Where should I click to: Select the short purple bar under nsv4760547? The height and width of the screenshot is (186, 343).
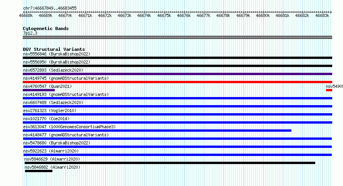pyautogui.click(x=39, y=90)
